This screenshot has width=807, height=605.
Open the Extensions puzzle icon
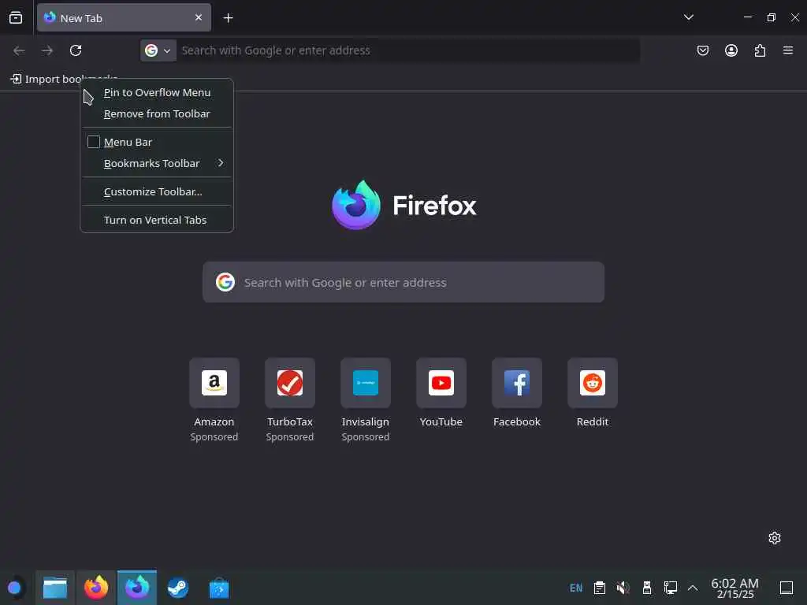pyautogui.click(x=760, y=50)
